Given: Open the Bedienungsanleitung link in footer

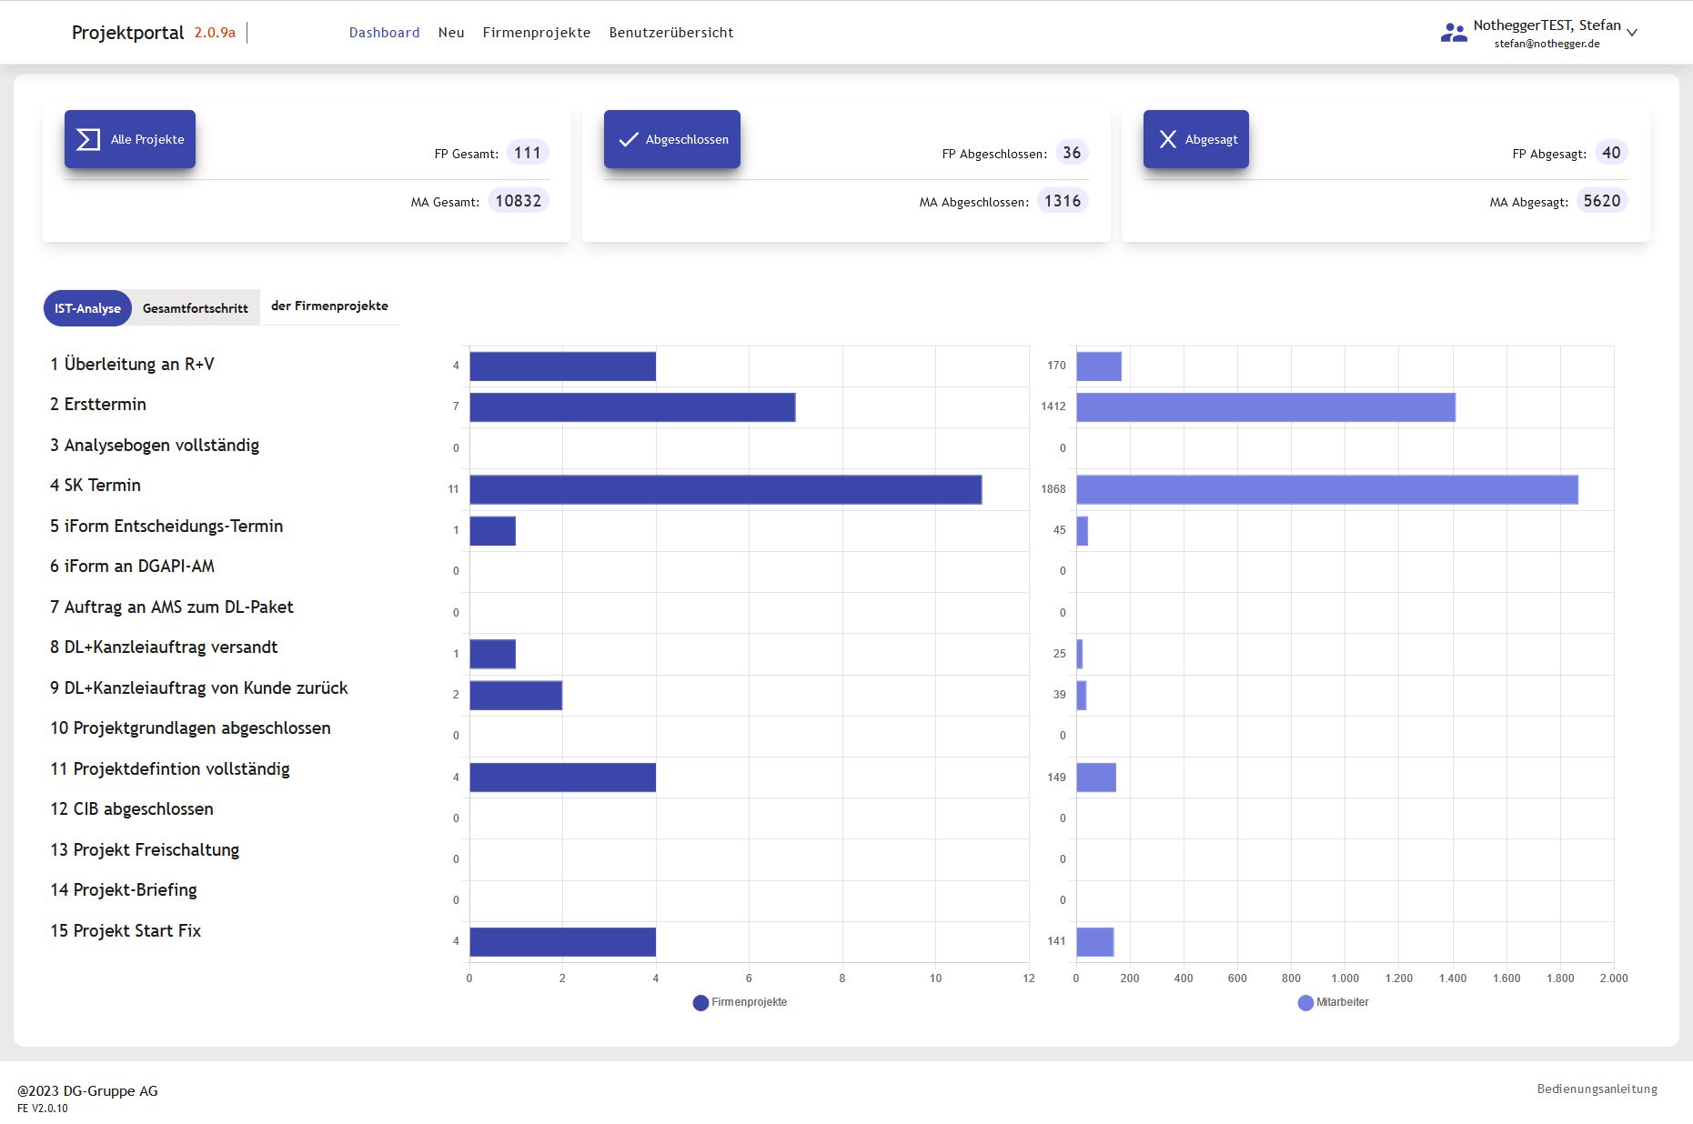Looking at the screenshot, I should 1597,1089.
